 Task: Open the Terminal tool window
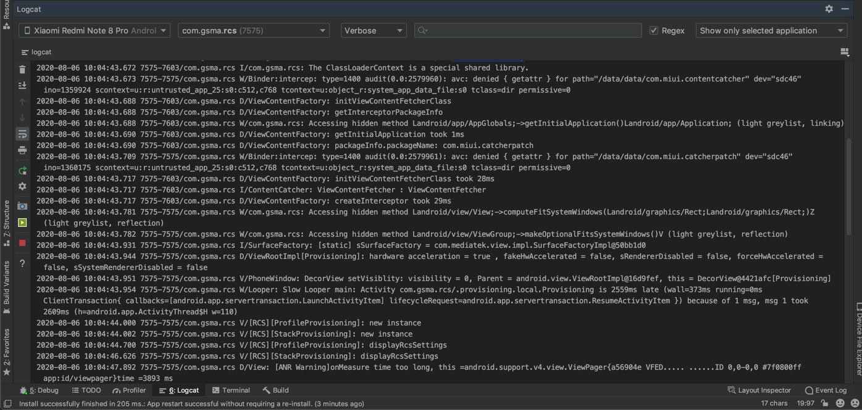(231, 390)
